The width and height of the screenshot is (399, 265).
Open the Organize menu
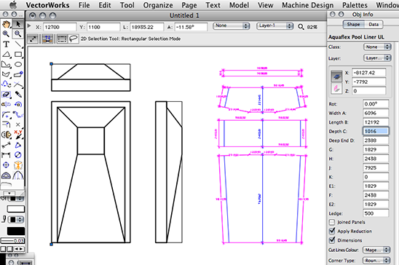158,5
